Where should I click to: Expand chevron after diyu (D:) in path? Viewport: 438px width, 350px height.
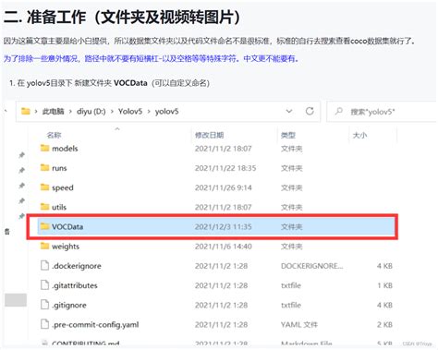[x=112, y=112]
